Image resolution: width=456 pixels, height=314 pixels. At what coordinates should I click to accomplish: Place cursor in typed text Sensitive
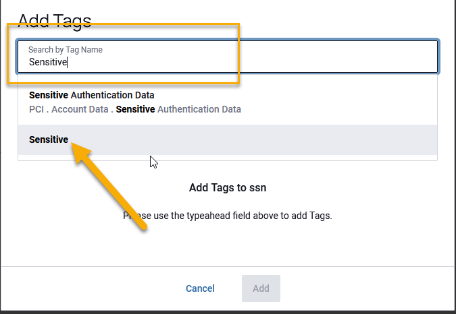point(48,62)
